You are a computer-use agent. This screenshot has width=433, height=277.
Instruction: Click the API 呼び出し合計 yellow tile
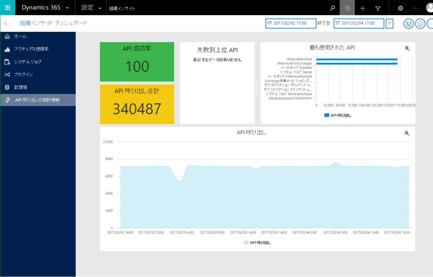[x=137, y=104]
